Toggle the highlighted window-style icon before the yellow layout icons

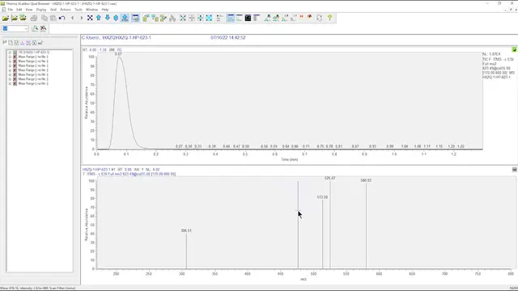[135, 18]
